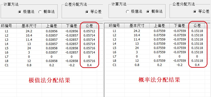Select L2 row label in left table

pyautogui.click(x=7, y=35)
